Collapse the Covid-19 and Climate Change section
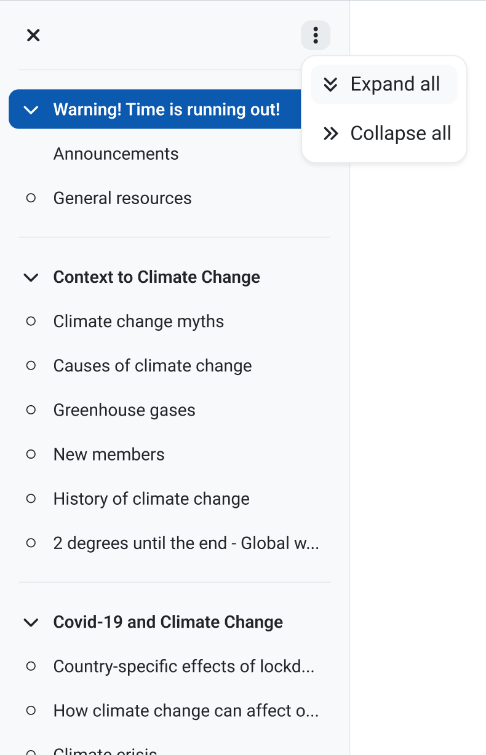486x755 pixels. pos(31,622)
